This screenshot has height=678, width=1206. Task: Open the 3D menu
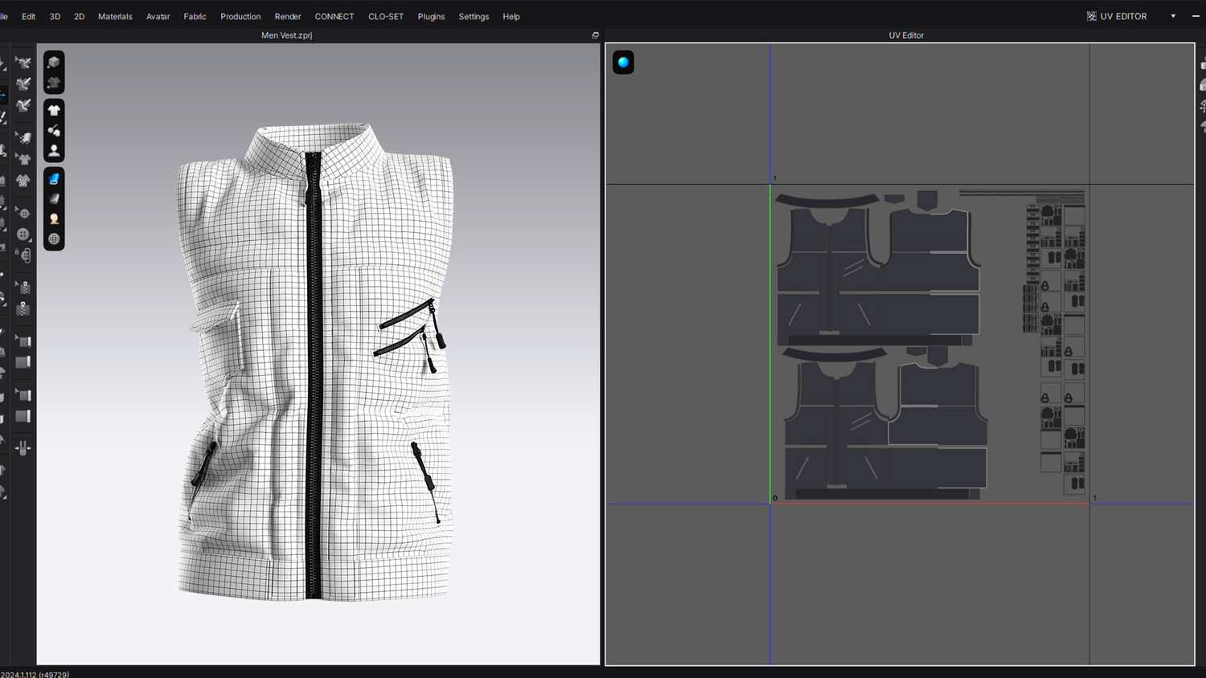click(x=55, y=16)
